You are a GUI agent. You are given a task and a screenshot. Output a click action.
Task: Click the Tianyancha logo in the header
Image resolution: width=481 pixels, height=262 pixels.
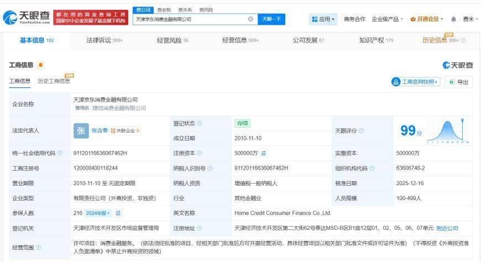click(27, 18)
